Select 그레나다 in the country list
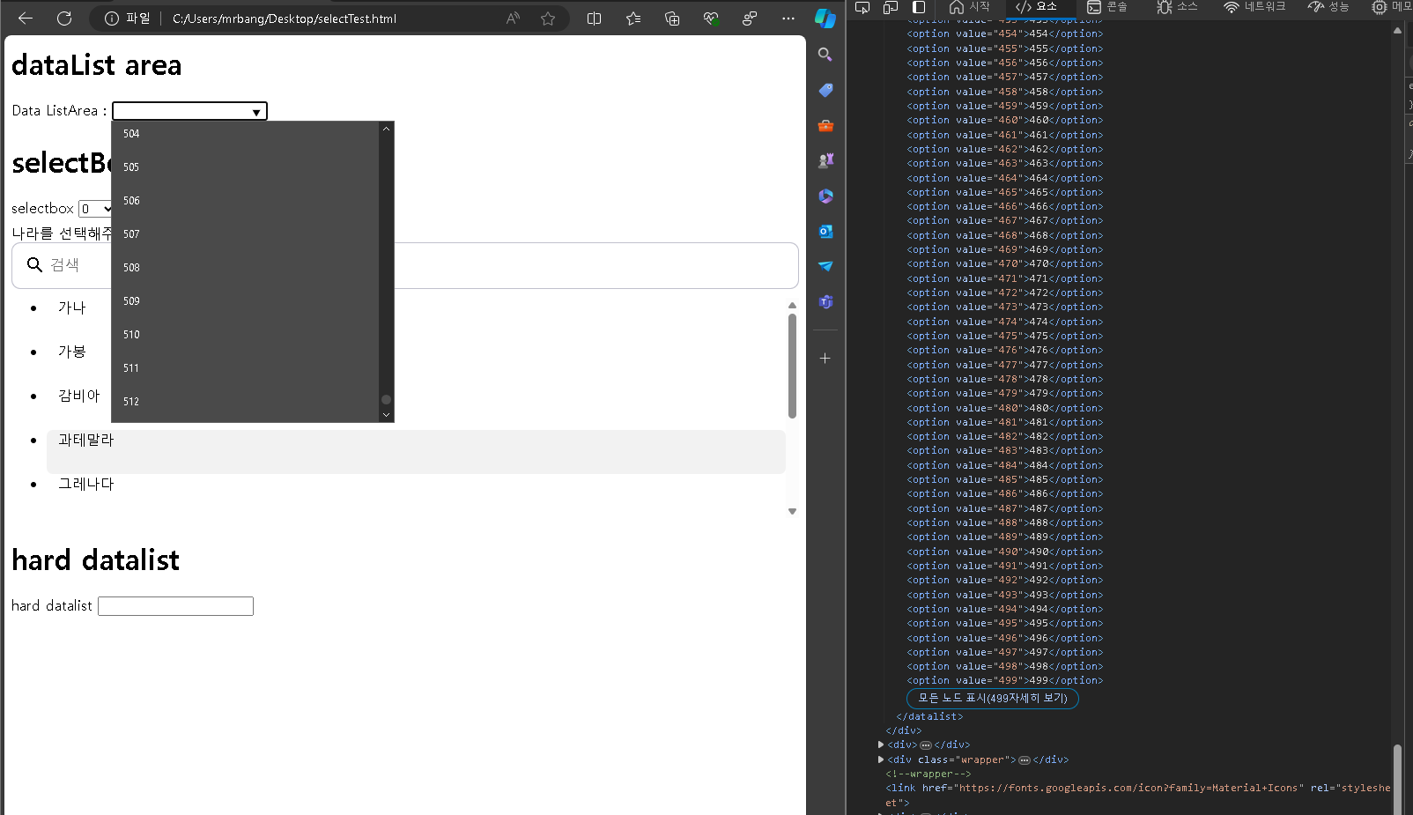 tap(86, 484)
